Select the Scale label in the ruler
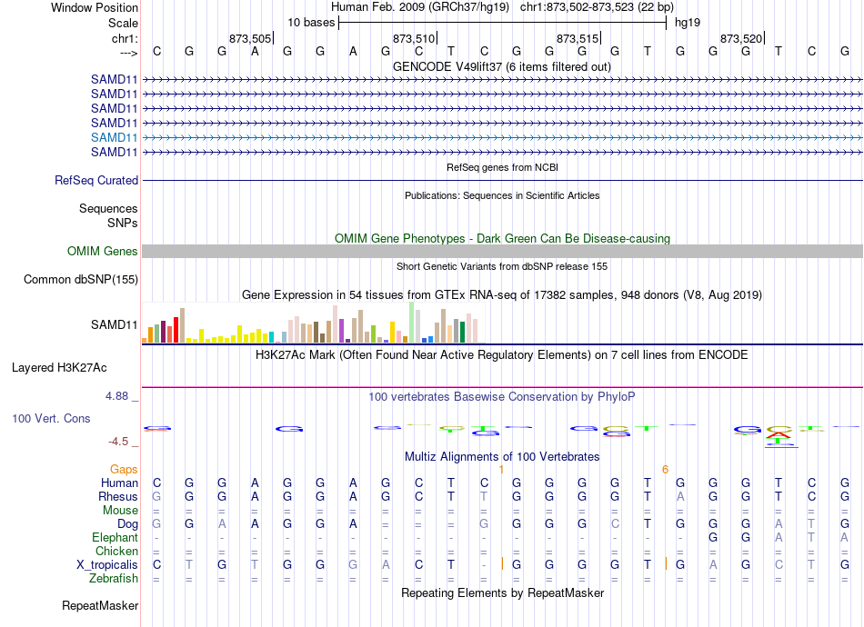864x627 pixels. pyautogui.click(x=123, y=23)
